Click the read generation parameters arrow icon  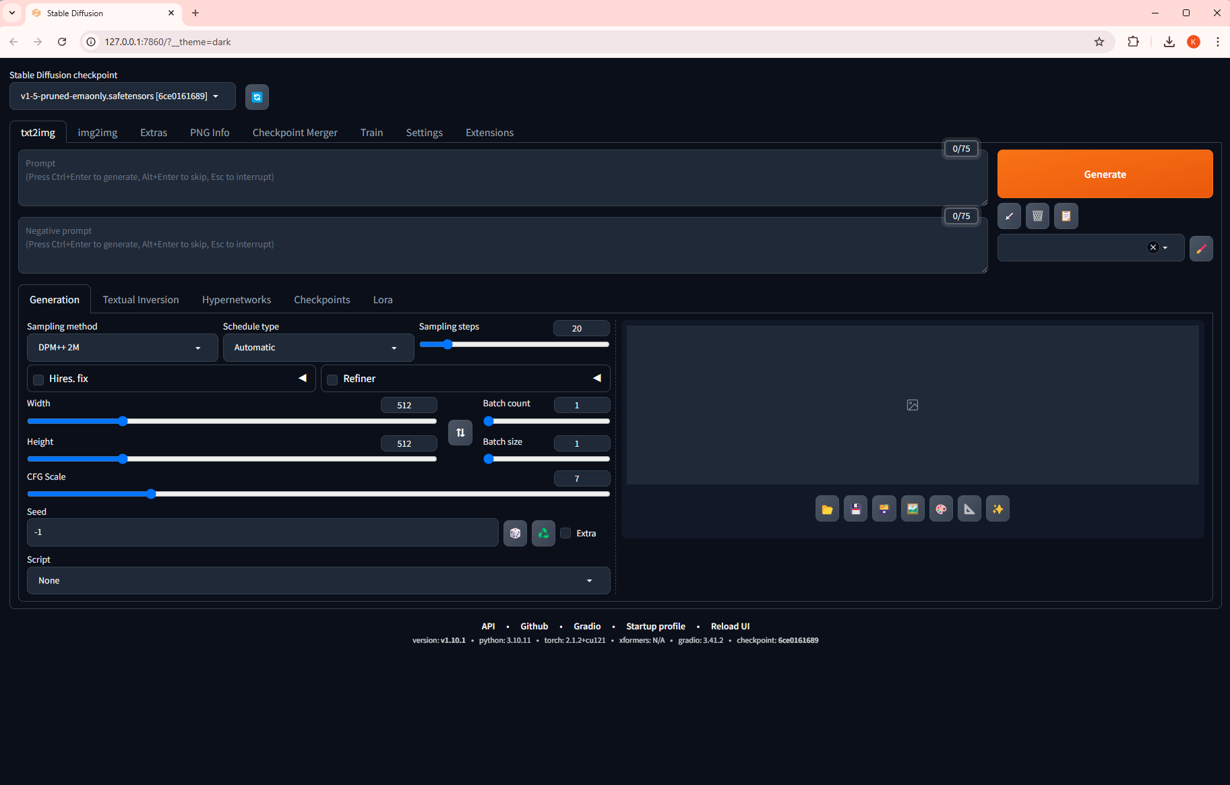point(1009,216)
